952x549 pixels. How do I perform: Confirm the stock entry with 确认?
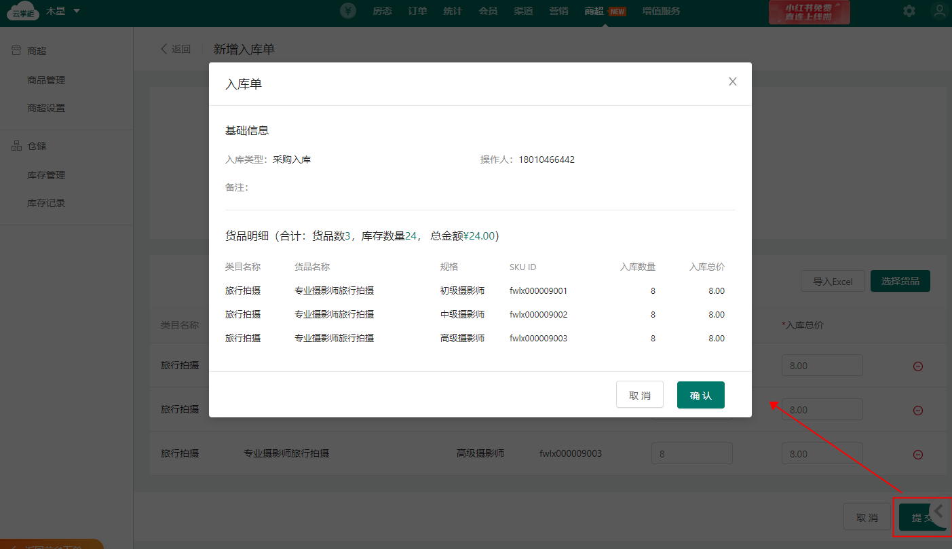click(700, 395)
